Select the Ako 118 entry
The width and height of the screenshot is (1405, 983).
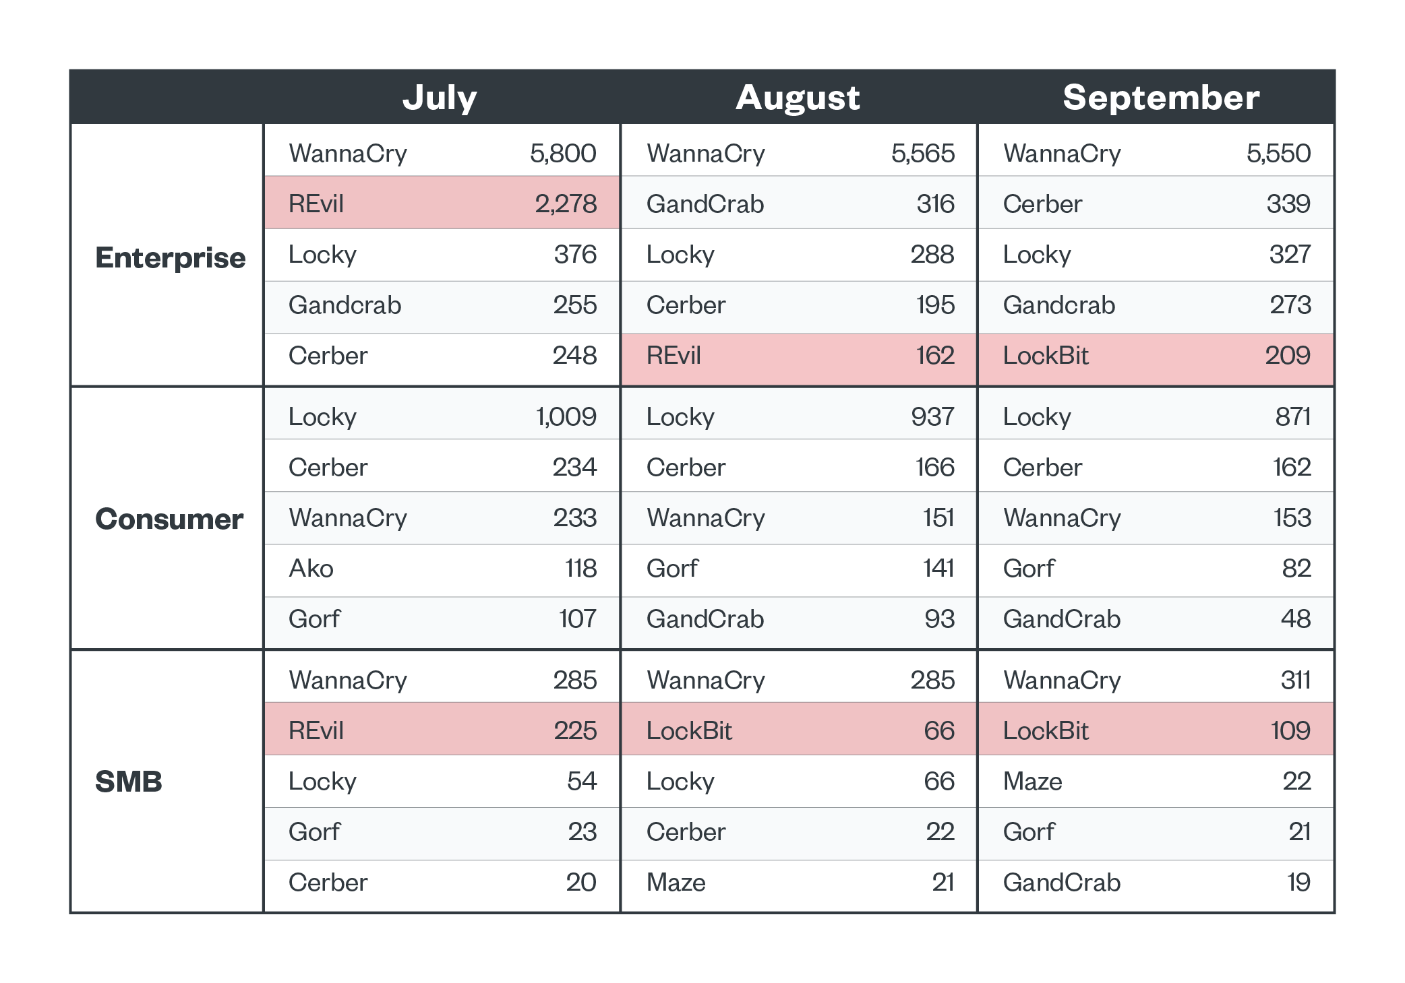pos(442,569)
